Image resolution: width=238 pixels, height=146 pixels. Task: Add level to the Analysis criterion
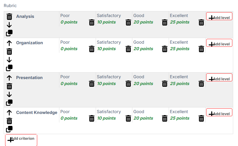(219, 16)
